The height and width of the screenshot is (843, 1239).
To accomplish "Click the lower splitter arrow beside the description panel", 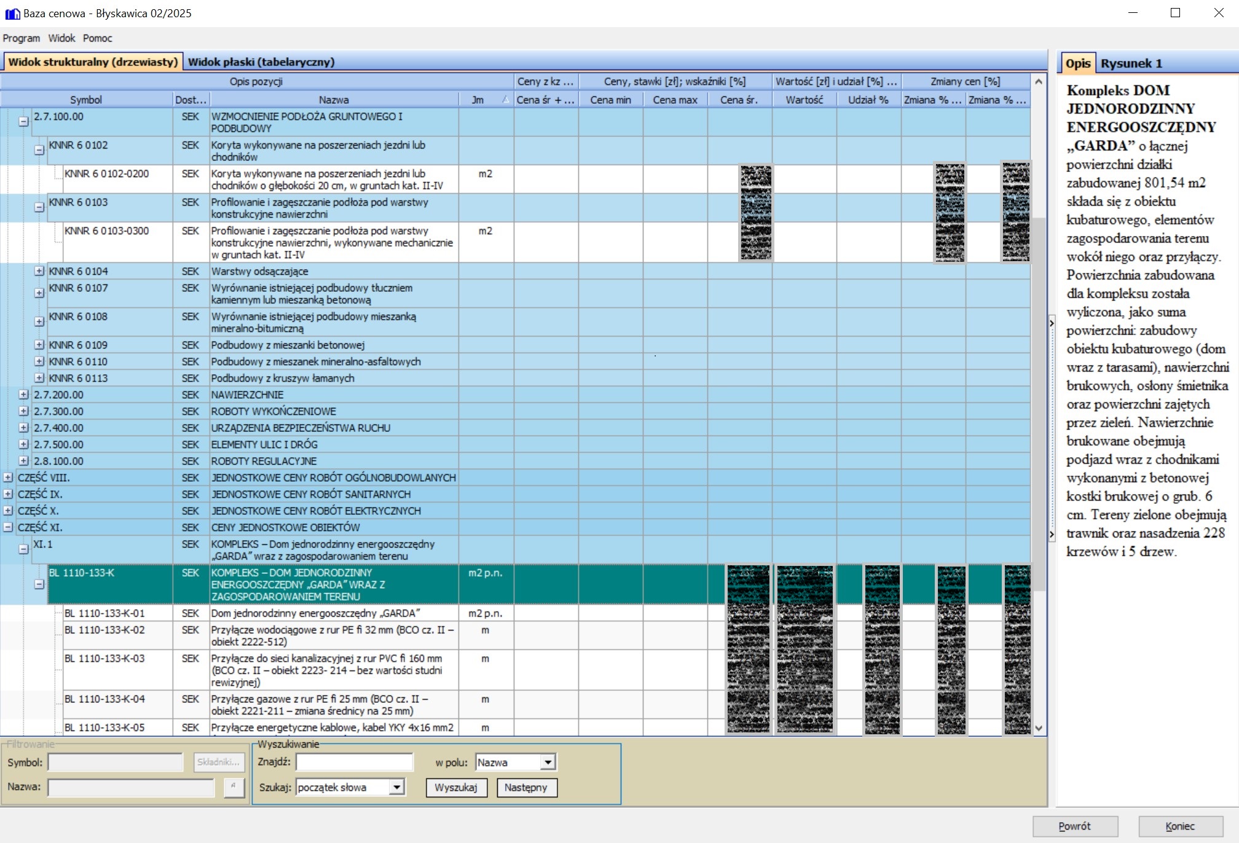I will pos(1052,535).
